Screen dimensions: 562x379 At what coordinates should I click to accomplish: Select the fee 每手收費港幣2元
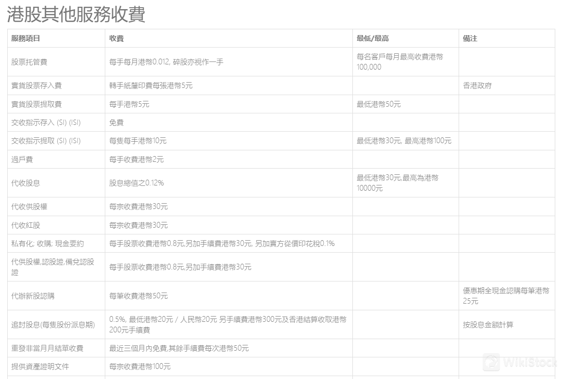pyautogui.click(x=137, y=159)
